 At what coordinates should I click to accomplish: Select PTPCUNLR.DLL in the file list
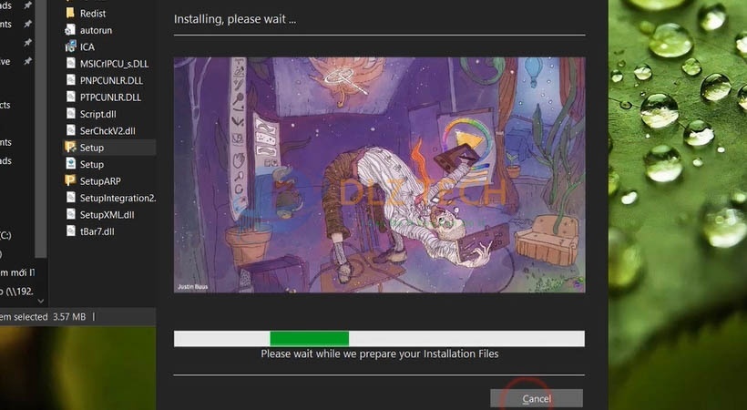point(109,97)
